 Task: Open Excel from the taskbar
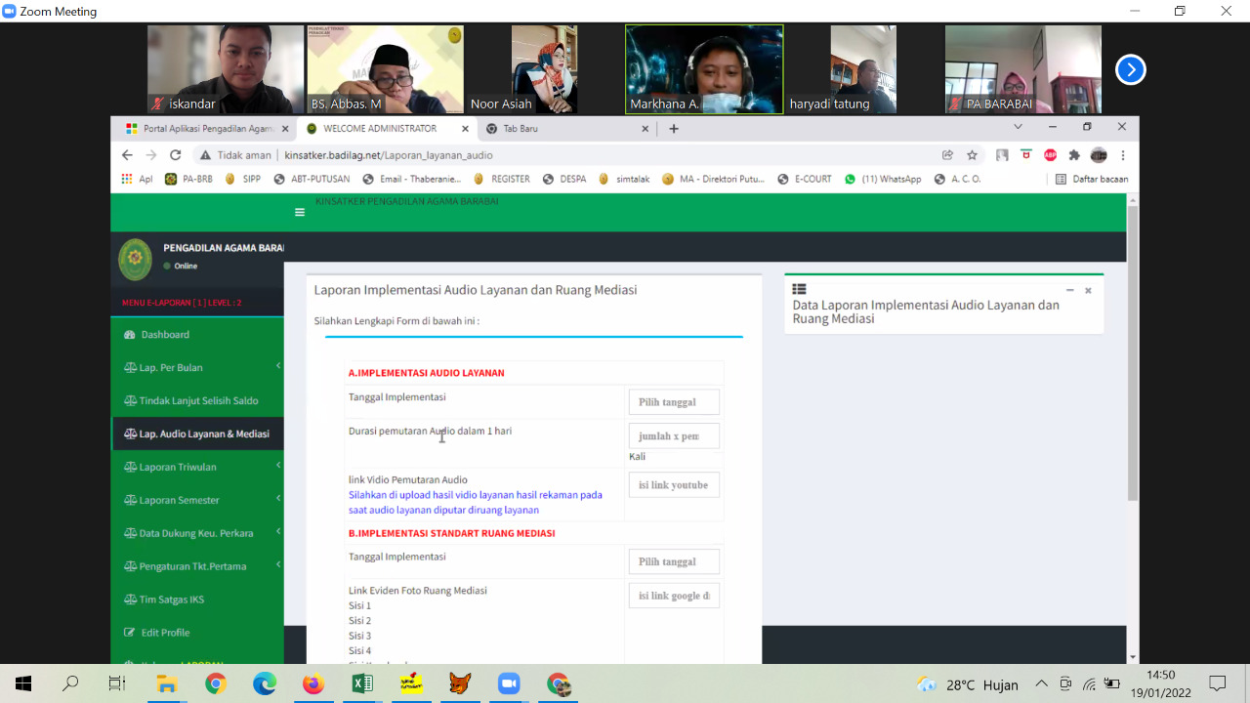tap(362, 684)
